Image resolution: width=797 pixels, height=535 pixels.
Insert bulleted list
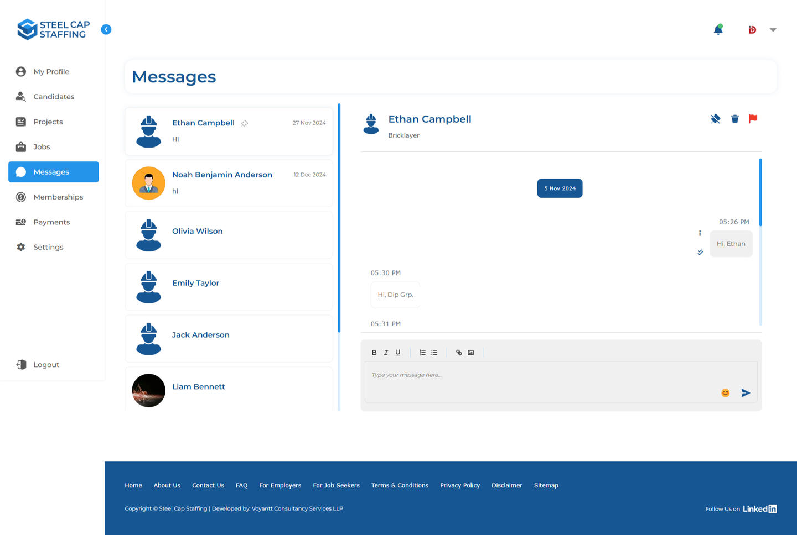pos(434,353)
